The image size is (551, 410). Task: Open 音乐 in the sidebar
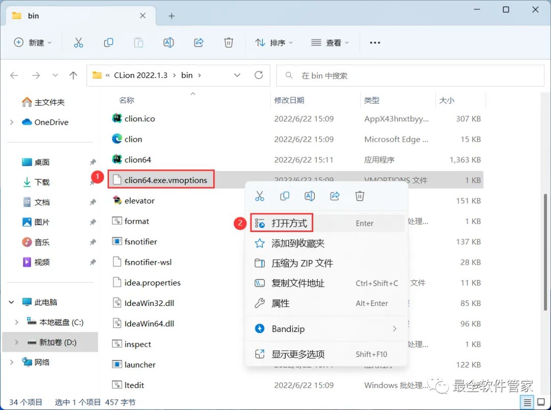tap(36, 242)
